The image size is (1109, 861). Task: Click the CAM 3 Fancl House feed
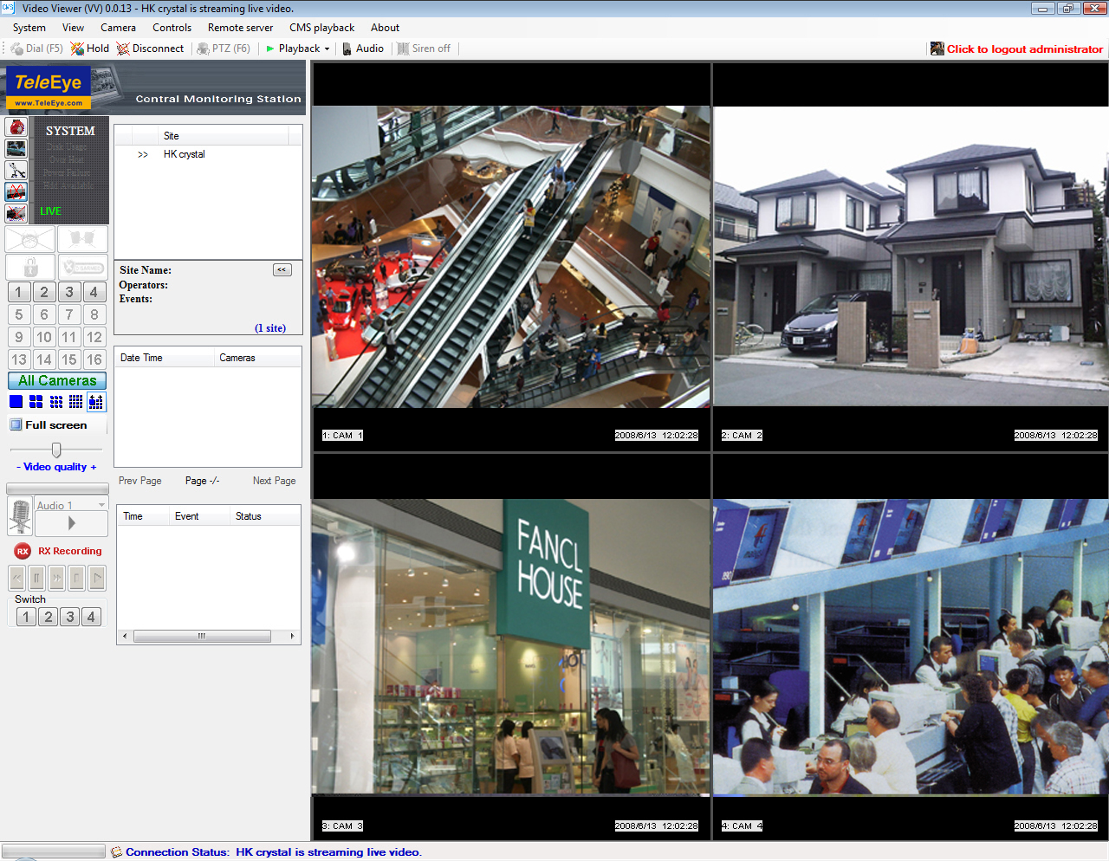point(511,647)
